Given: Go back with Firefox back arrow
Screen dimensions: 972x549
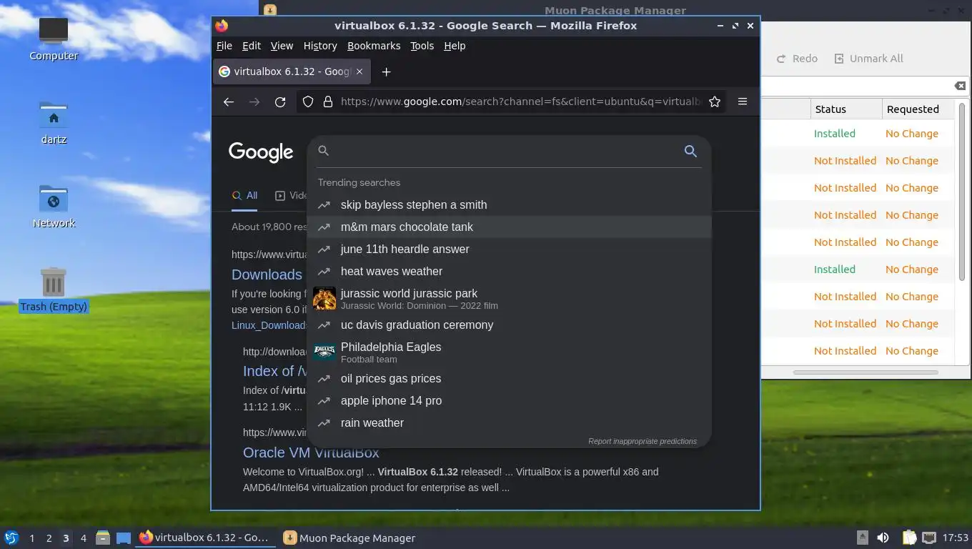Looking at the screenshot, I should 229,102.
